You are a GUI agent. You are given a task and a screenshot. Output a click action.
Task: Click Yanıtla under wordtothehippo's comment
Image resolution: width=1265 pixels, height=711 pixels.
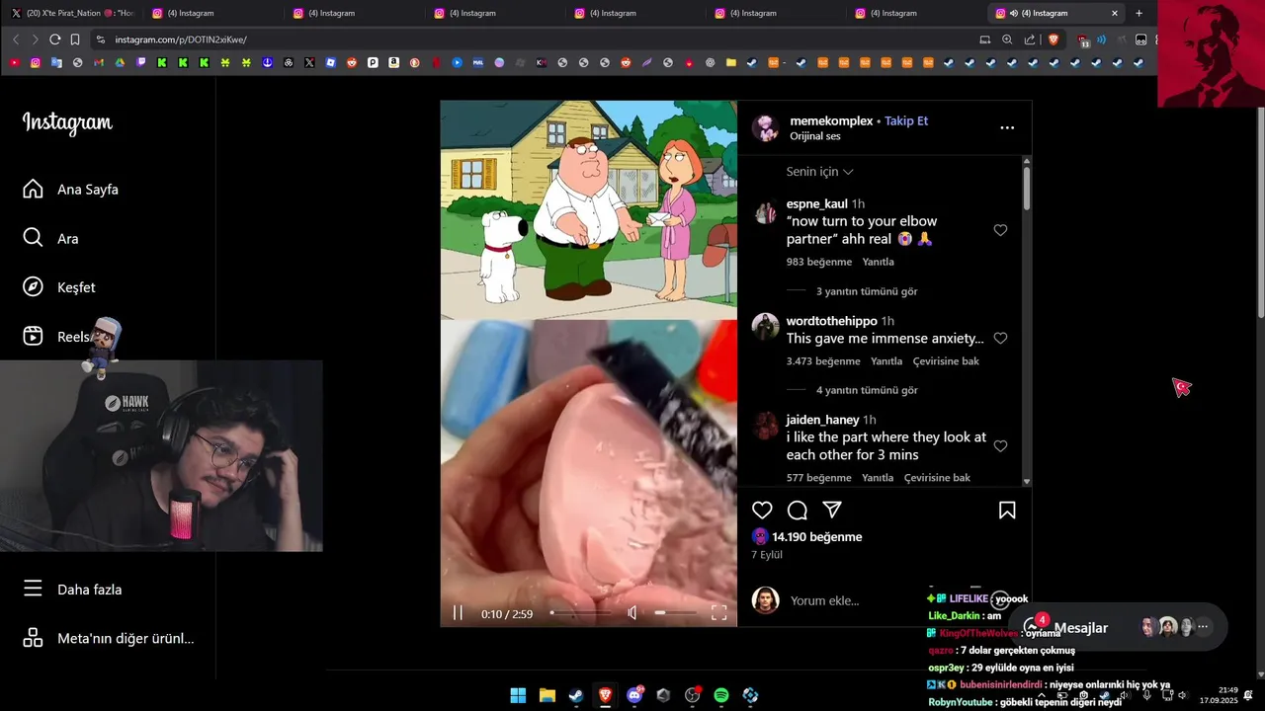(x=886, y=361)
